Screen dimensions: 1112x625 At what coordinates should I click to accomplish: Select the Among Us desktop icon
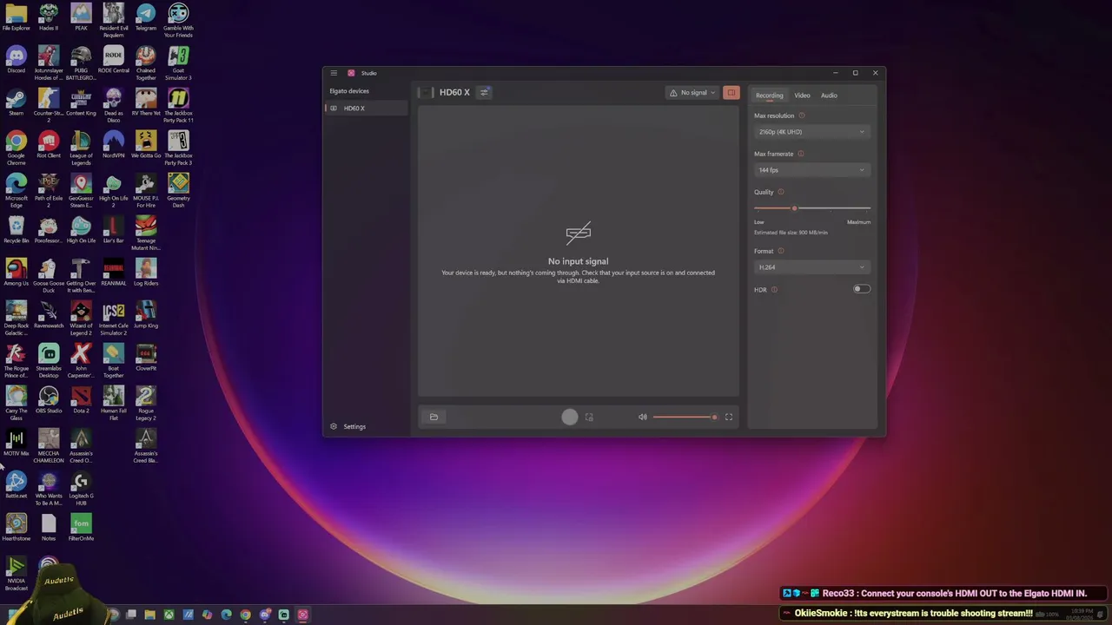[x=16, y=273]
